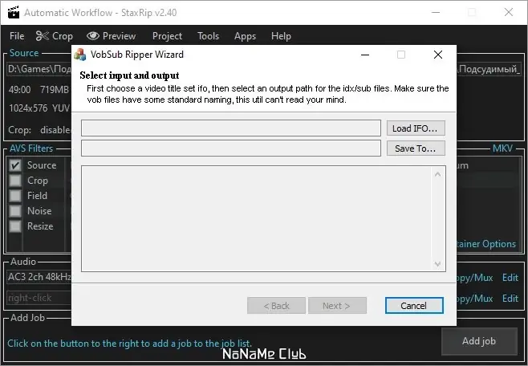
Task: Click the Save To... button
Action: 416,148
